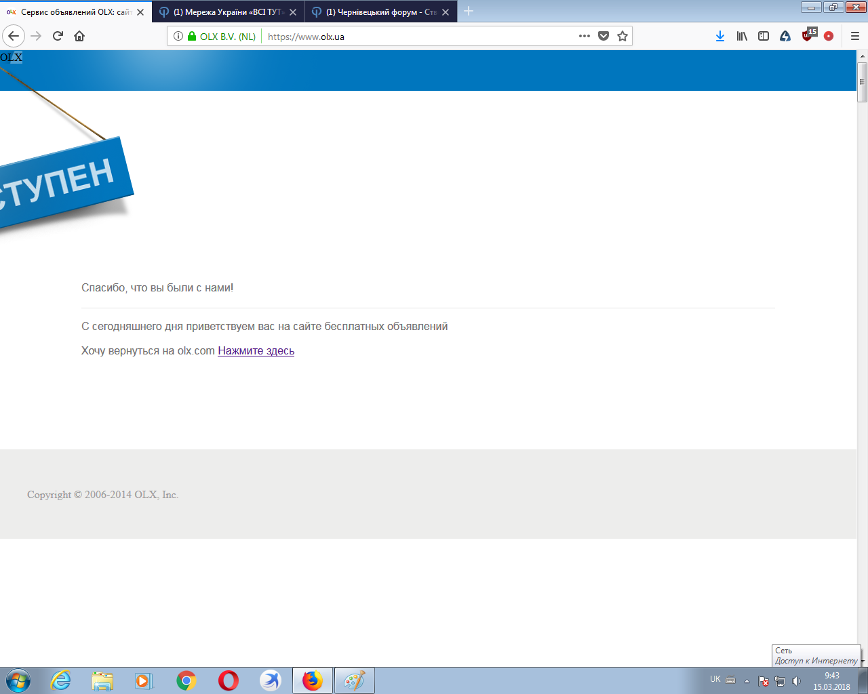Image resolution: width=868 pixels, height=694 pixels.
Task: Switch to the Чернівецький форум tab
Action: pos(380,12)
